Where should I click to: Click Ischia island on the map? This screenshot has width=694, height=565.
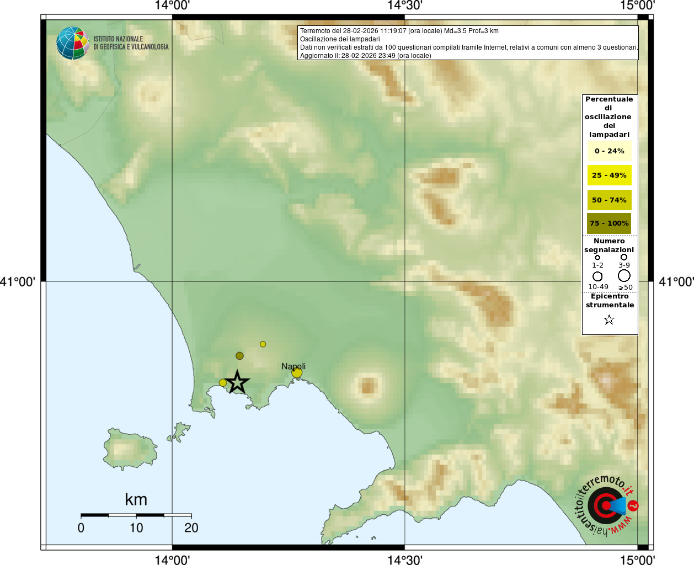click(130, 450)
